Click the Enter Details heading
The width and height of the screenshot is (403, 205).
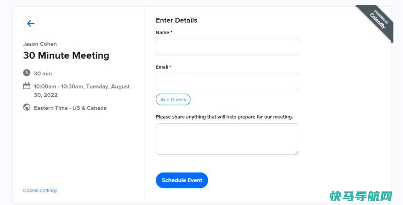(x=176, y=20)
